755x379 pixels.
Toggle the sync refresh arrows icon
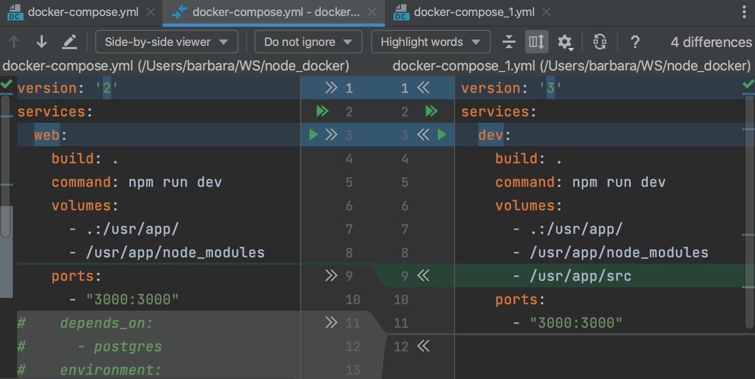tap(600, 42)
